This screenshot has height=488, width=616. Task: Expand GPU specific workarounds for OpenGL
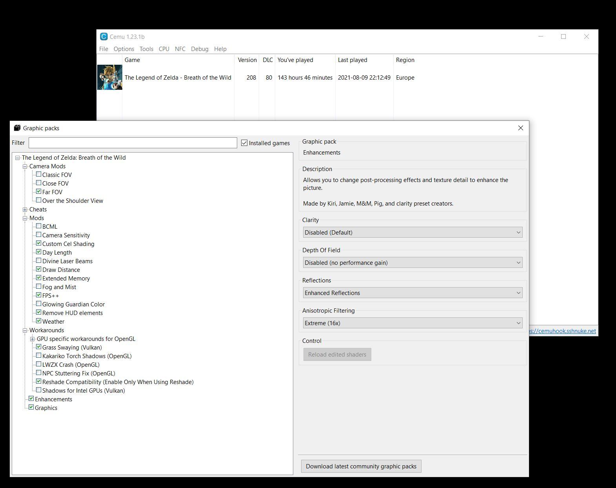click(33, 339)
